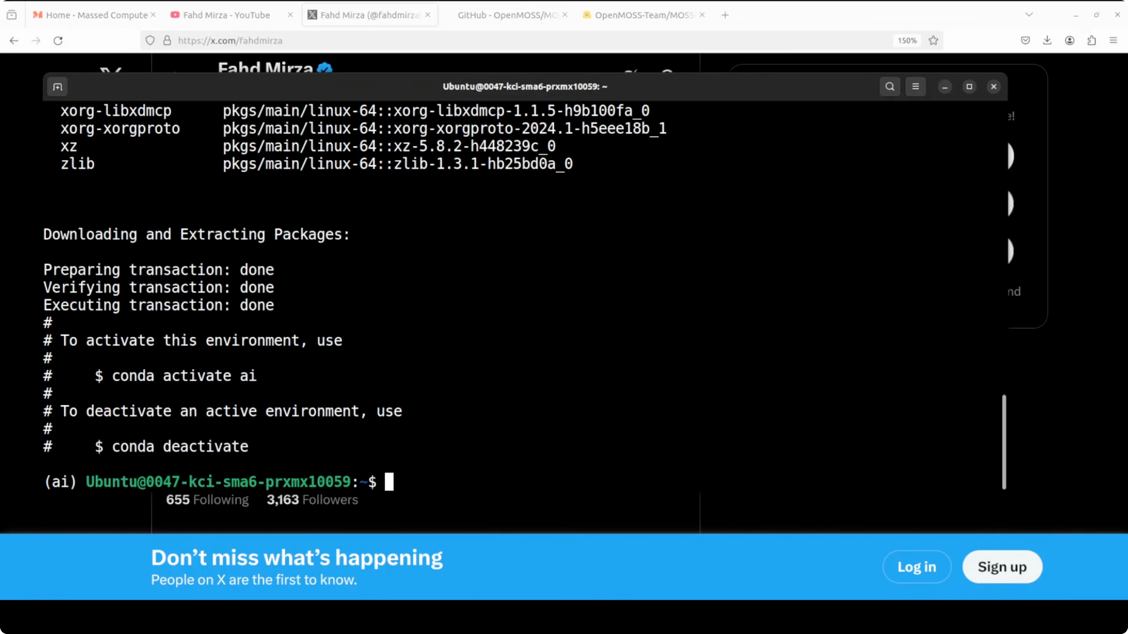Toggle the bookmark star for this page

pyautogui.click(x=933, y=40)
